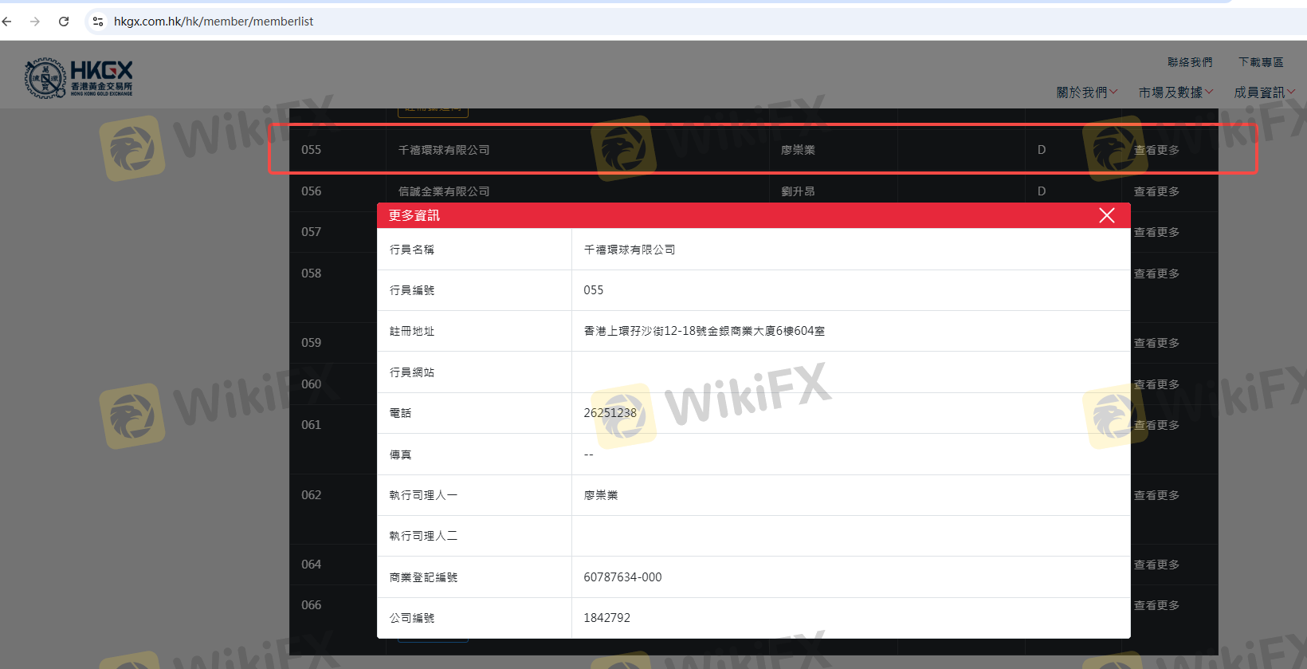Click phone number 26251238 in dialog

coord(610,413)
